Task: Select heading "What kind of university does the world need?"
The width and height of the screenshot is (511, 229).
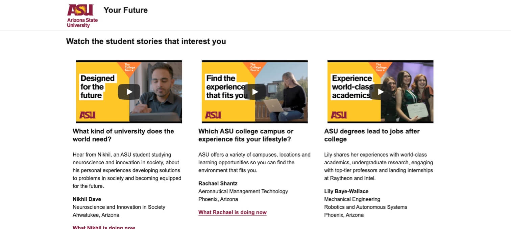Action: click(123, 135)
